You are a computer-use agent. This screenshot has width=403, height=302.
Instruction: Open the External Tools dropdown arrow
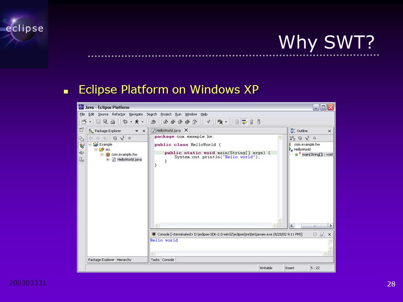point(226,122)
